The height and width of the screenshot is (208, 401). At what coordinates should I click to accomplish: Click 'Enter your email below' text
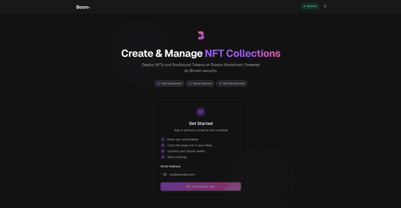[183, 139]
